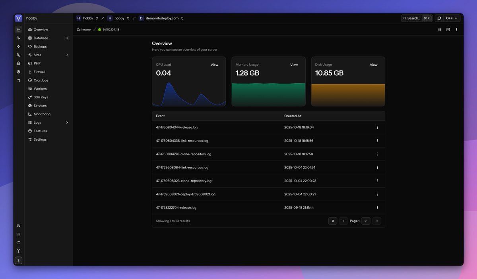Click the Event column header
477x279 pixels.
tap(160, 116)
